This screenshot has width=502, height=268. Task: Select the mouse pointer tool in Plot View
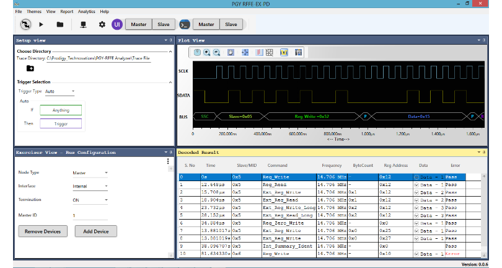197,52
